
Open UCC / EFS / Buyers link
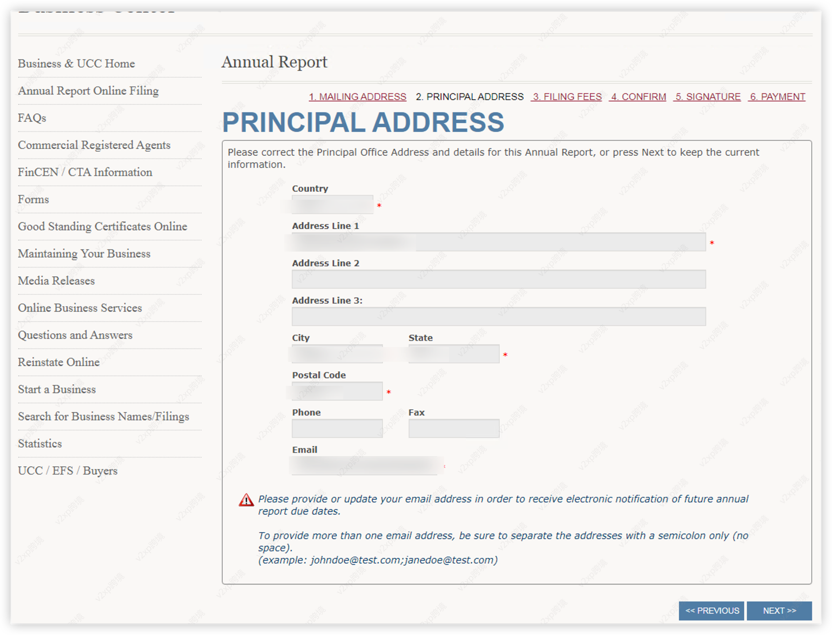(67, 471)
